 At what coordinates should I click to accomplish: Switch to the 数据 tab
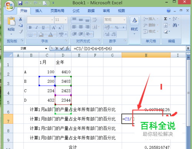[91, 11]
